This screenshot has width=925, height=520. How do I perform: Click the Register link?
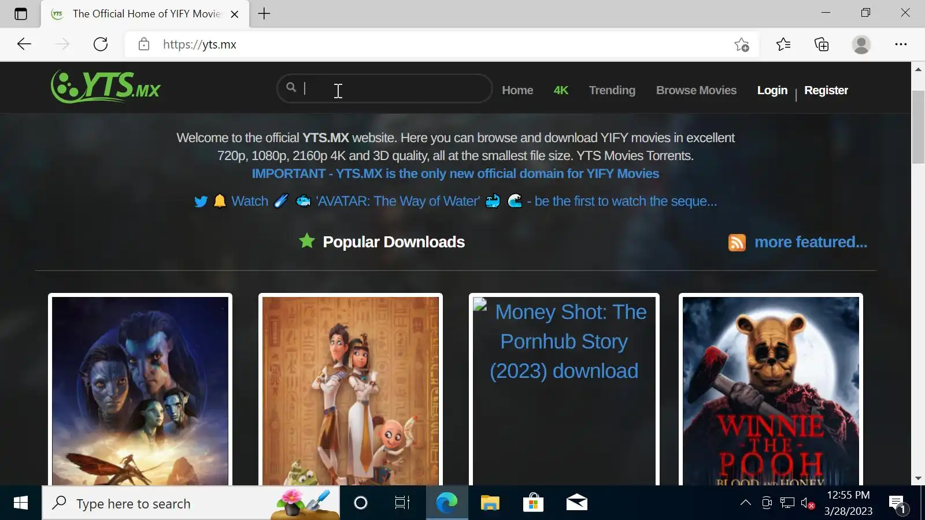(826, 91)
